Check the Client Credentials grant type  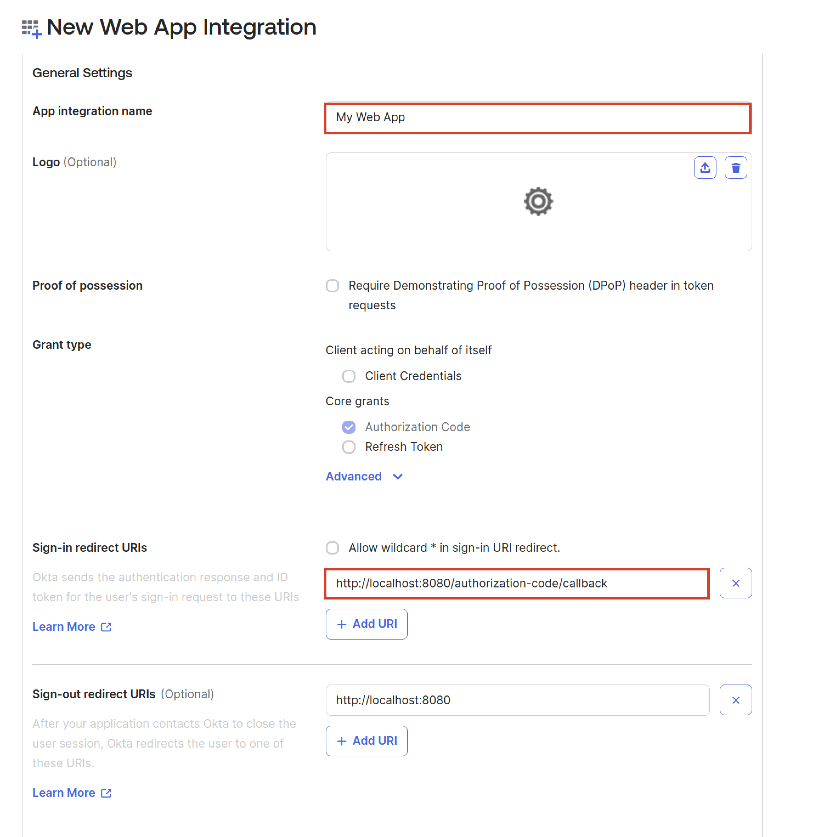[x=349, y=376]
